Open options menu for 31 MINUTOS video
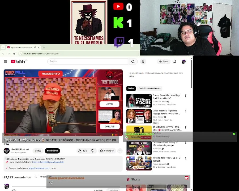Image resolution: width=239 pixels, height=191 pixels. tap(186, 127)
